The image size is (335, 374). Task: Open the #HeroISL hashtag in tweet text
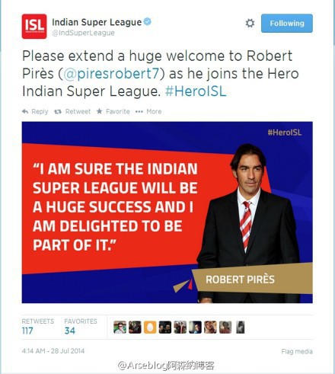[196, 91]
